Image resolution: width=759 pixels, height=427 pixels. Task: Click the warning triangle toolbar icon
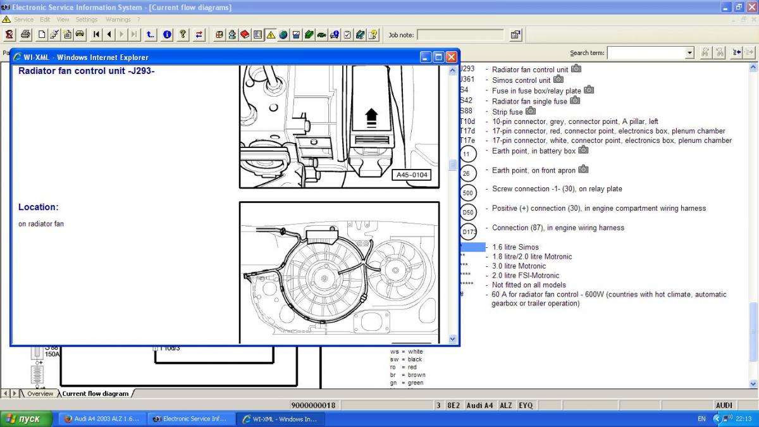(271, 35)
